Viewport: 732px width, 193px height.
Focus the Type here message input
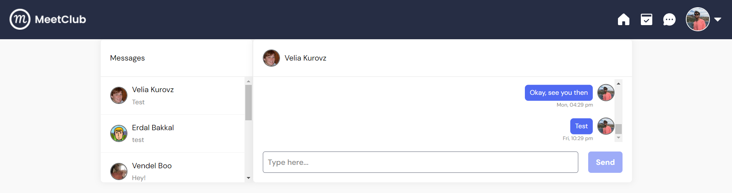[420, 162]
